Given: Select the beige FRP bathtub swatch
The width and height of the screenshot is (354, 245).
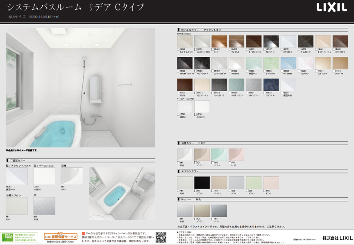Looking at the screenshot, I should click(x=202, y=155).
